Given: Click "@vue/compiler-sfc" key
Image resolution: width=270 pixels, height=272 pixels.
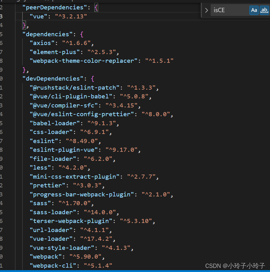Looking at the screenshot, I should click(x=64, y=106).
